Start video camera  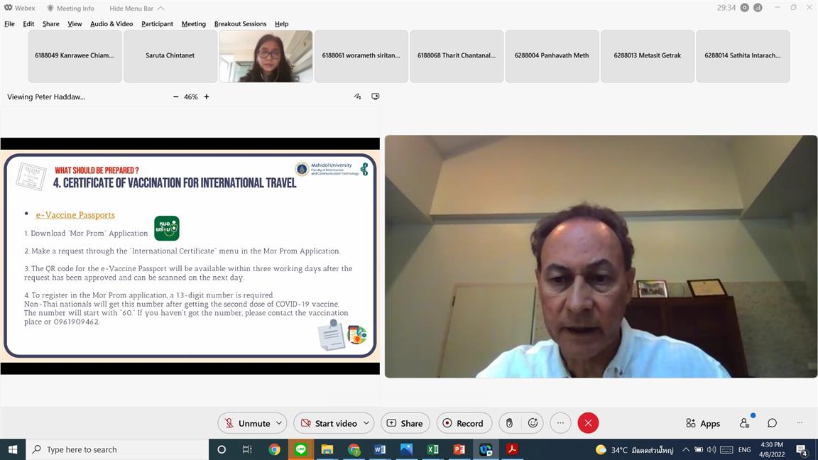click(327, 423)
